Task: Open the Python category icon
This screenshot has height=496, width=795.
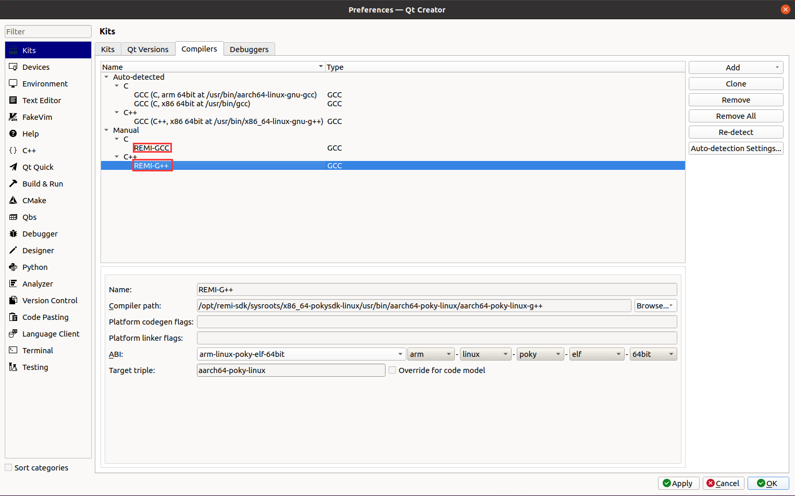Action: [x=14, y=267]
